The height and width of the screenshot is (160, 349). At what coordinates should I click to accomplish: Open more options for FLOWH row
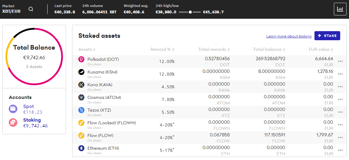point(340,125)
